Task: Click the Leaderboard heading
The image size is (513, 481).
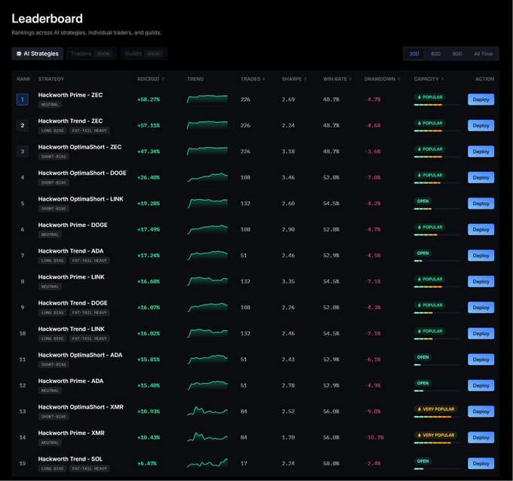Action: (47, 19)
